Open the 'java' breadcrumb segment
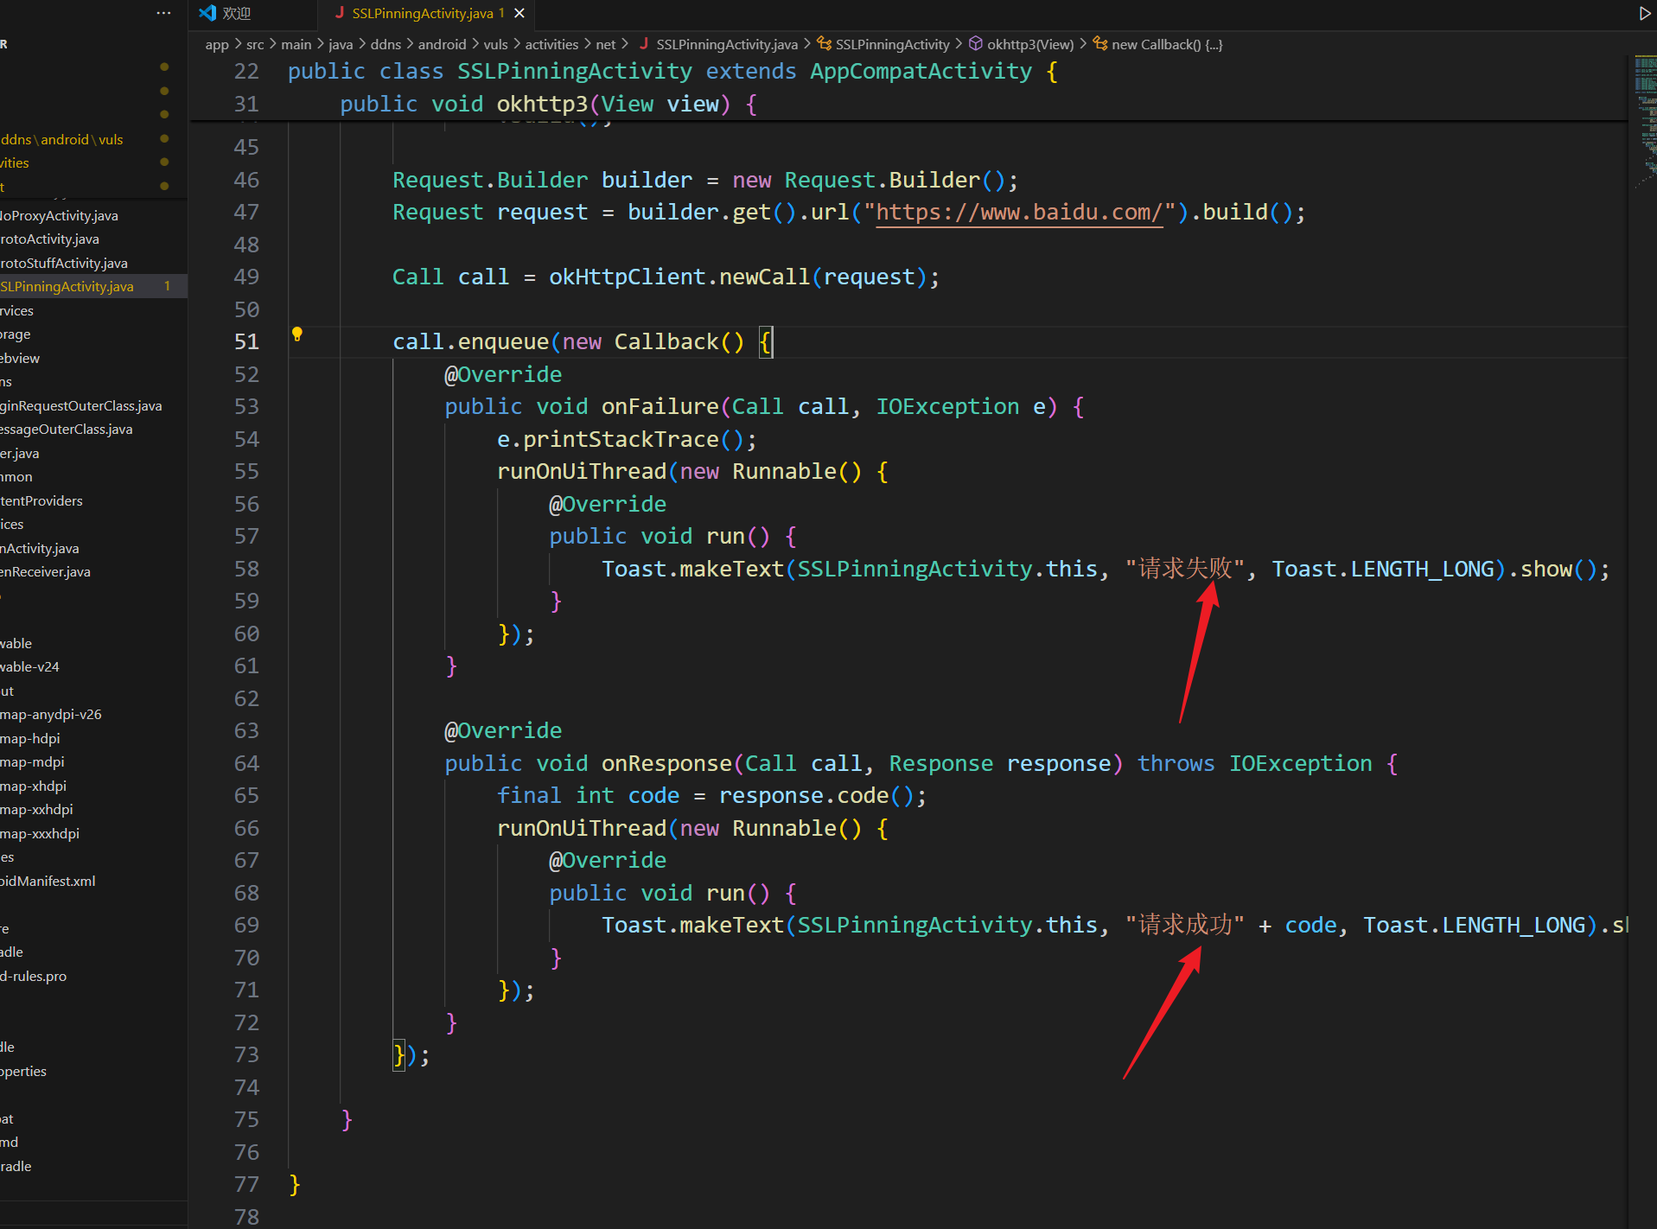Image resolution: width=1657 pixels, height=1229 pixels. (x=341, y=44)
